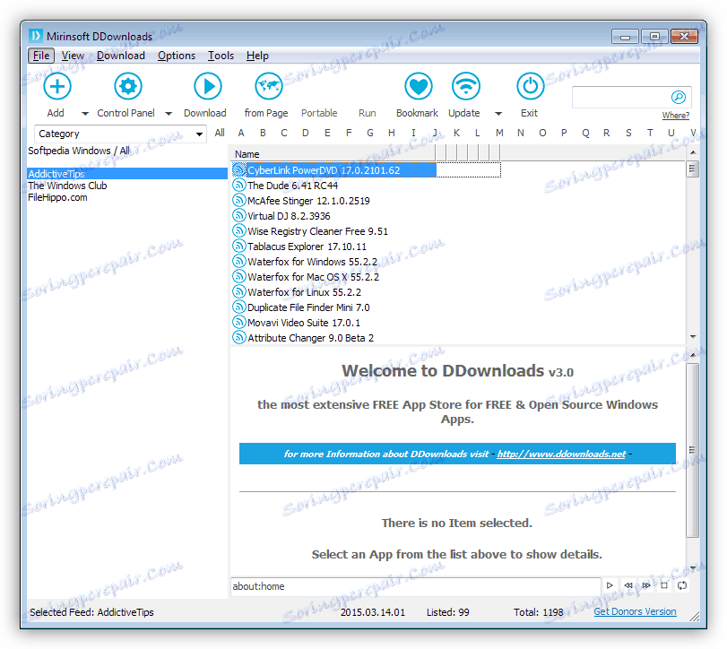The image size is (727, 649).
Task: Update the feed list (signal icon)
Action: [x=464, y=86]
